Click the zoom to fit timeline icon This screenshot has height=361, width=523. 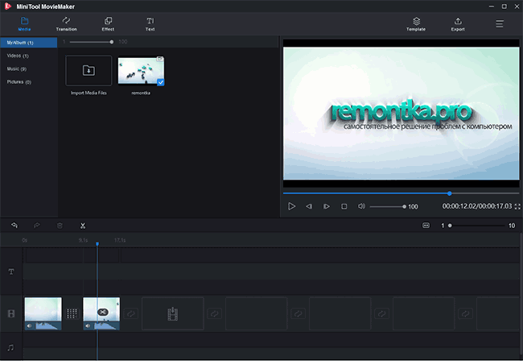tap(426, 226)
